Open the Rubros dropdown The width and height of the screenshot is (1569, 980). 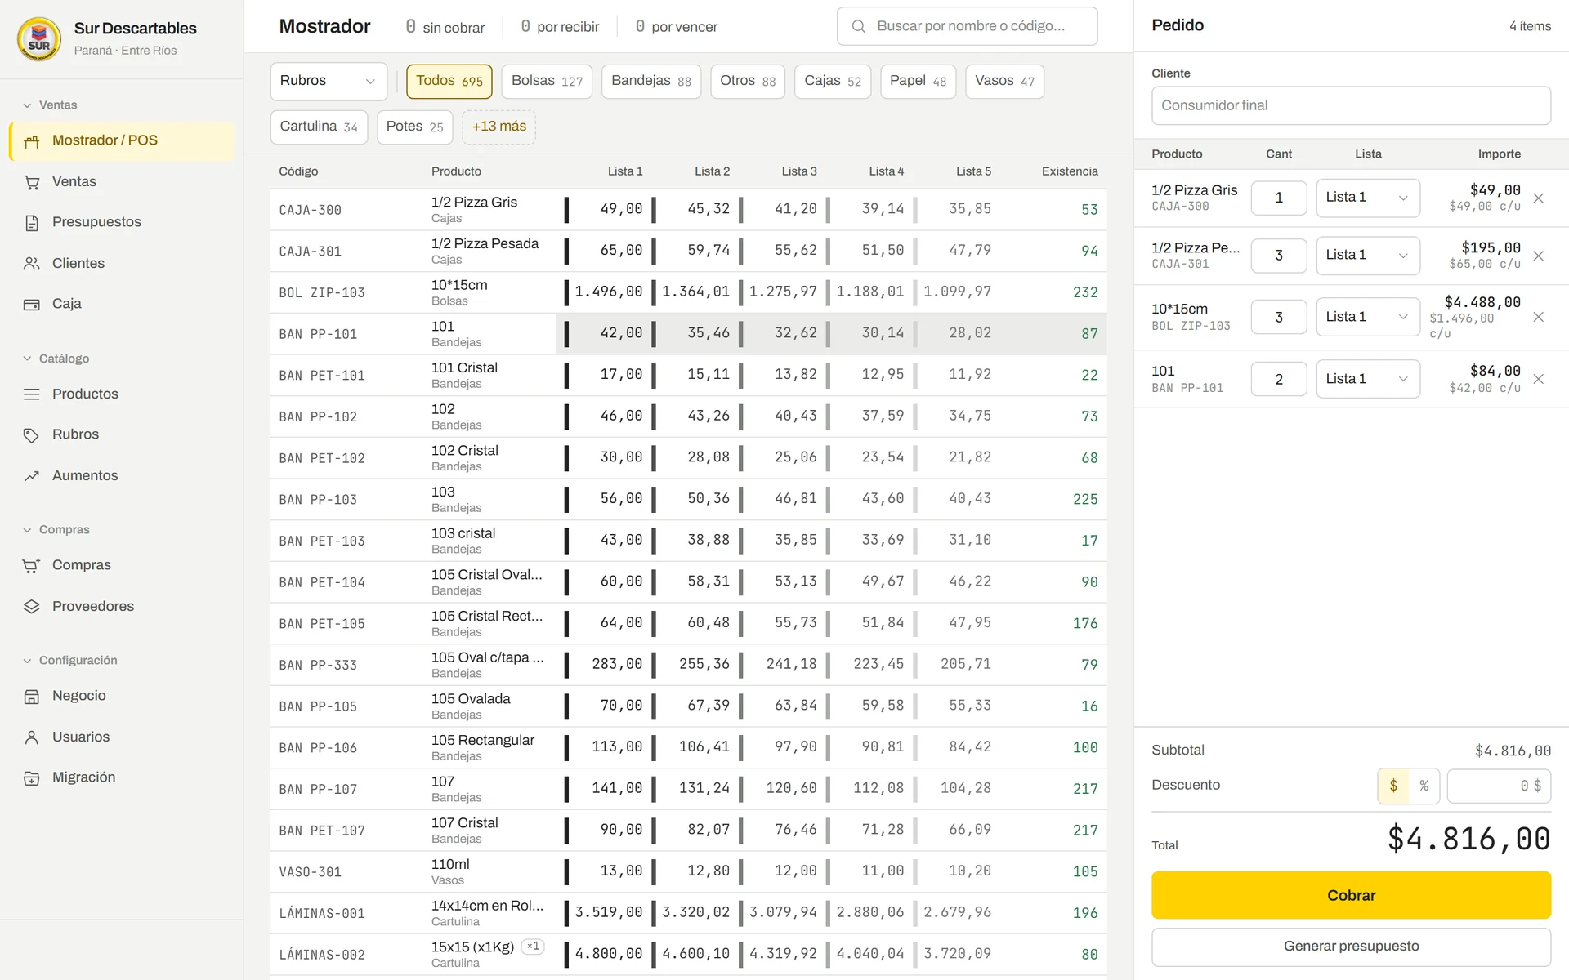[x=329, y=81]
